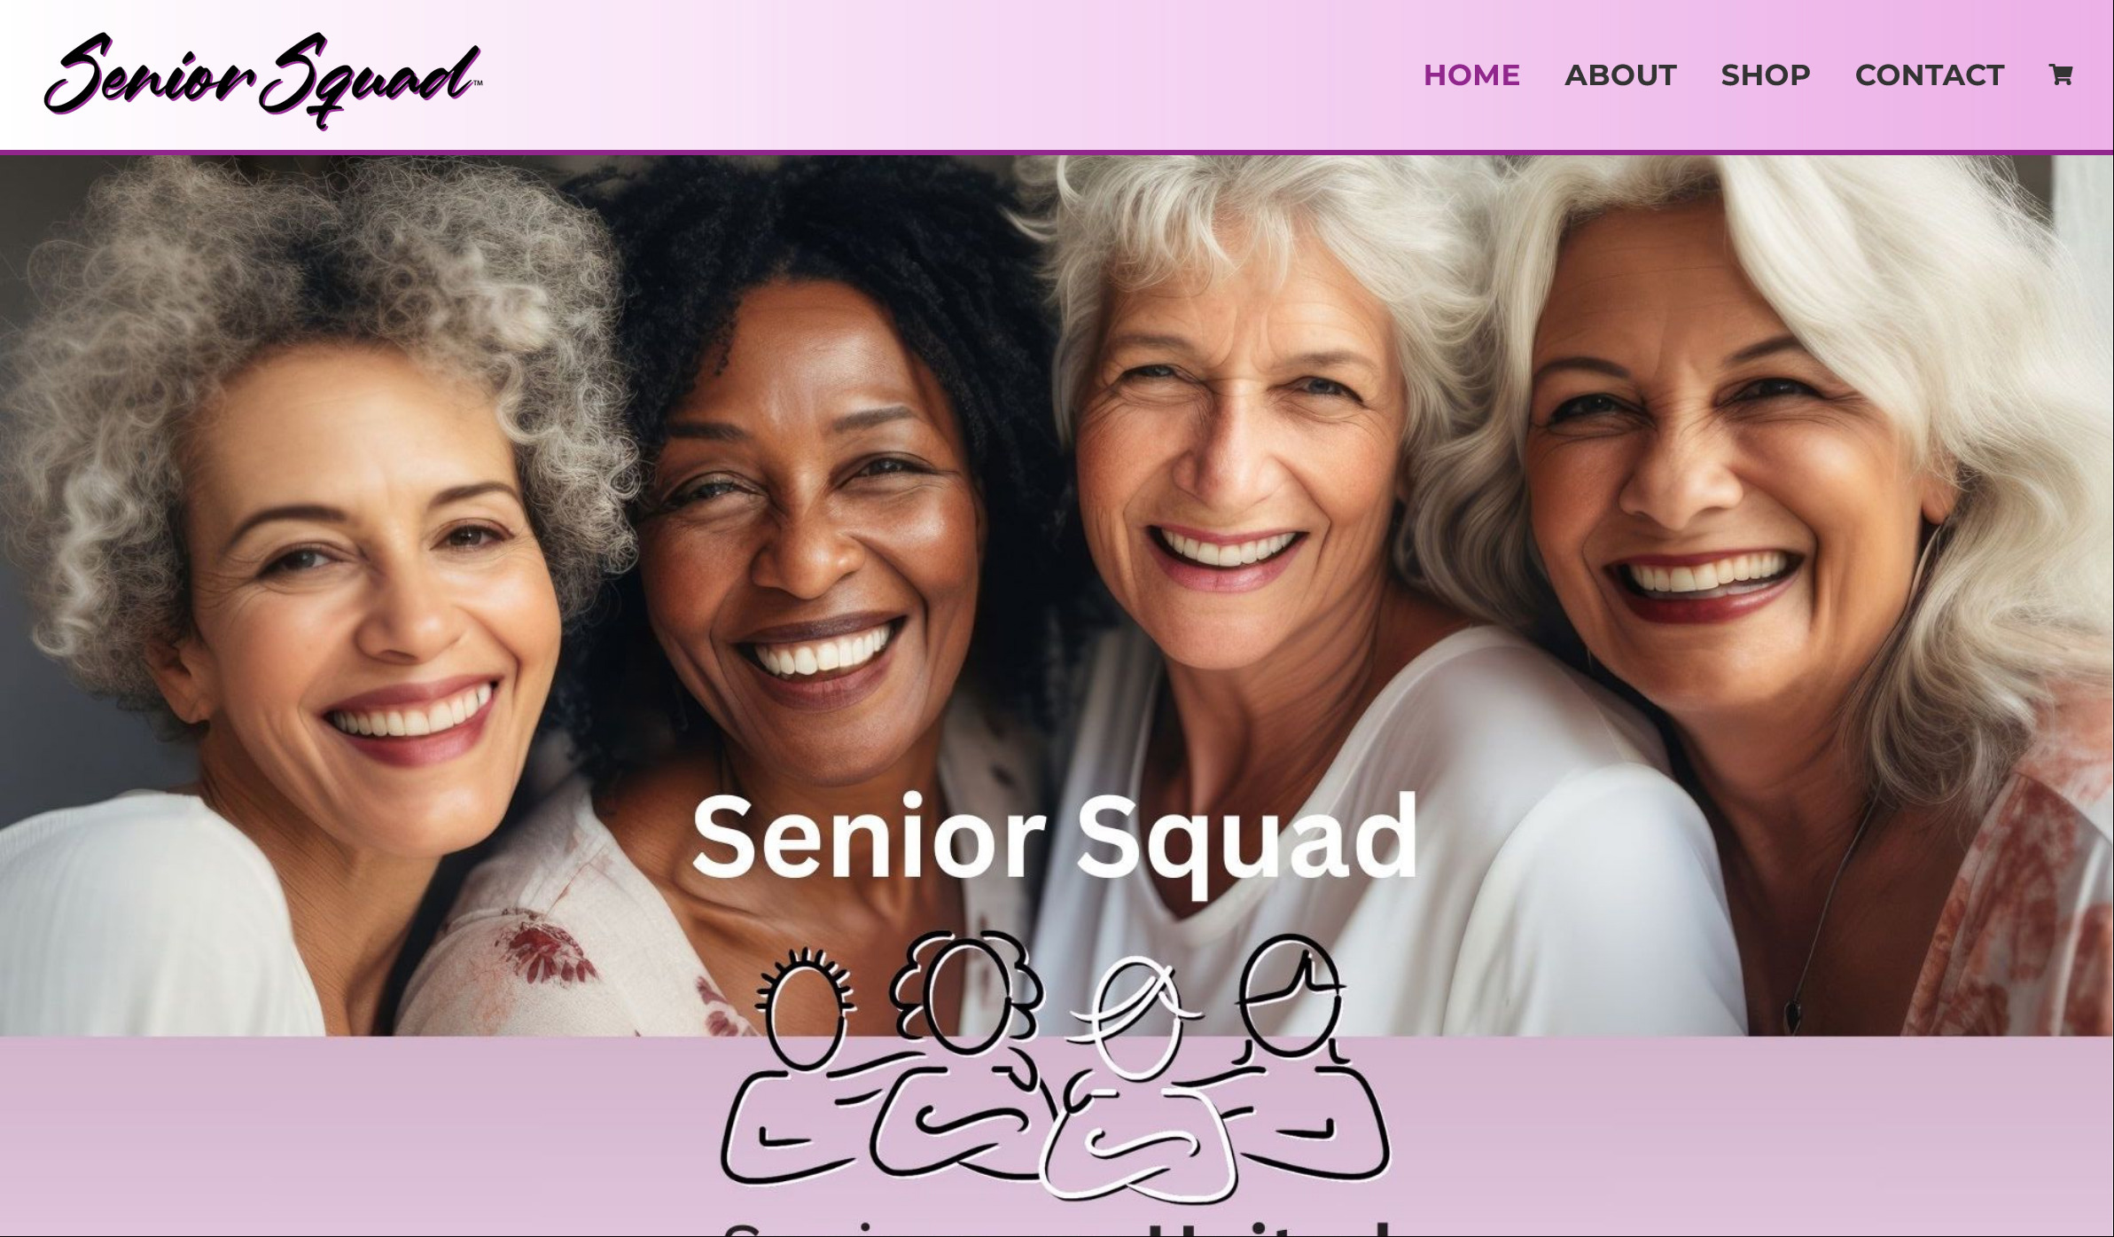
Task: Click the trademark symbol beside the logo
Action: (478, 83)
